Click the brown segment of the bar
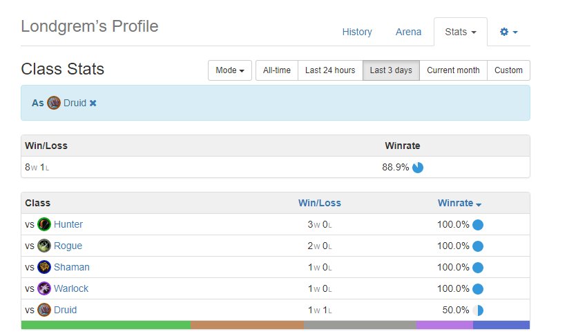Viewport: 567px width, 336px height. point(247,325)
